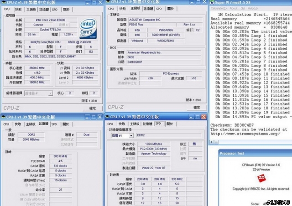Select the CPU tab in the mainboard window
Viewport: 292px width, 206px height.
tap(111, 9)
